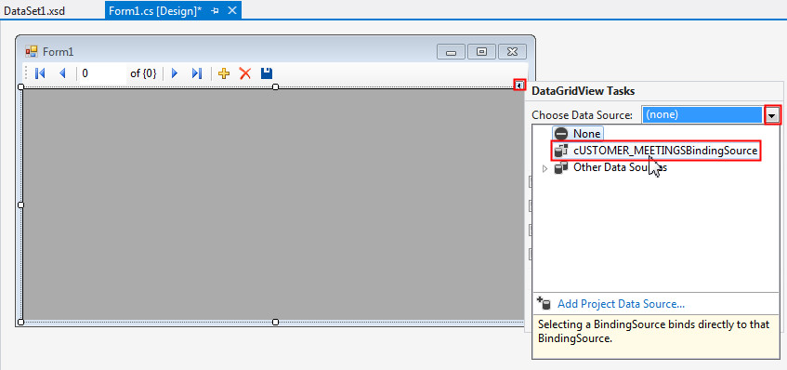Click the navigator toolbar grip handle
This screenshot has width=787, height=370.
click(x=27, y=73)
